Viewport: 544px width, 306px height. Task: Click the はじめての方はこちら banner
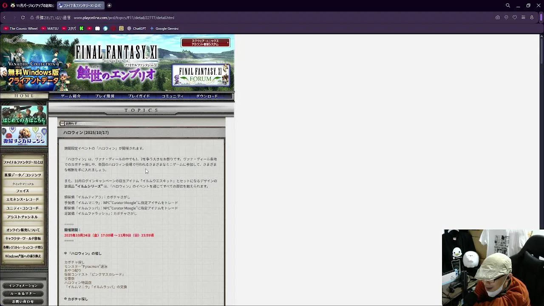point(24,115)
